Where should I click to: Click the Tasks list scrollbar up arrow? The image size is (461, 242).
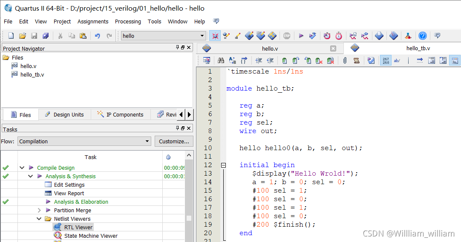point(189,155)
